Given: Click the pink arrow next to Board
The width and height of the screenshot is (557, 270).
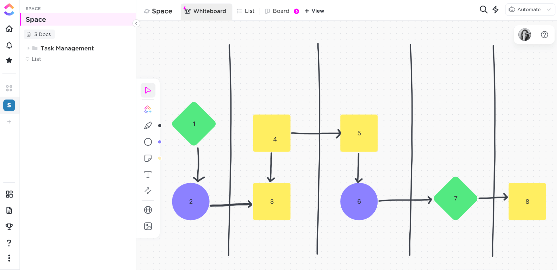Looking at the screenshot, I should [296, 11].
